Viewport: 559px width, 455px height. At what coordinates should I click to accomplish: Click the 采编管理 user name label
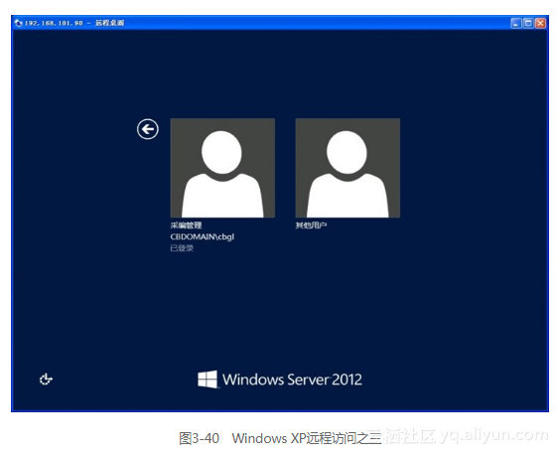point(186,226)
